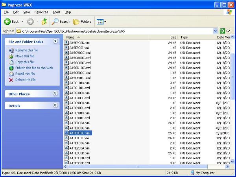The height and width of the screenshot is (177, 236).
Task: Select the A4SGD10C.xml file icon
Action: 66,68
